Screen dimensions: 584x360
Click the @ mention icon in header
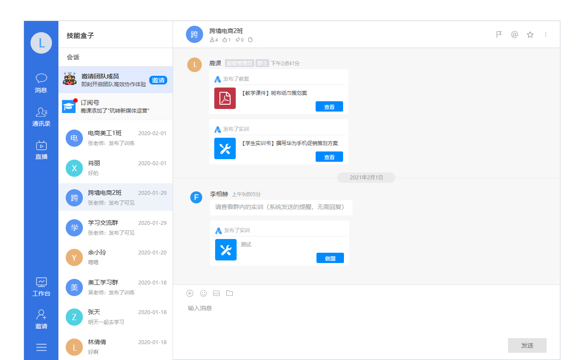pyautogui.click(x=514, y=35)
